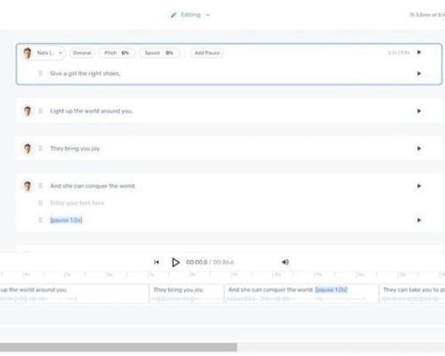This screenshot has width=445, height=356.
Task: Play the 'They bring you joy' block
Action: point(419,149)
